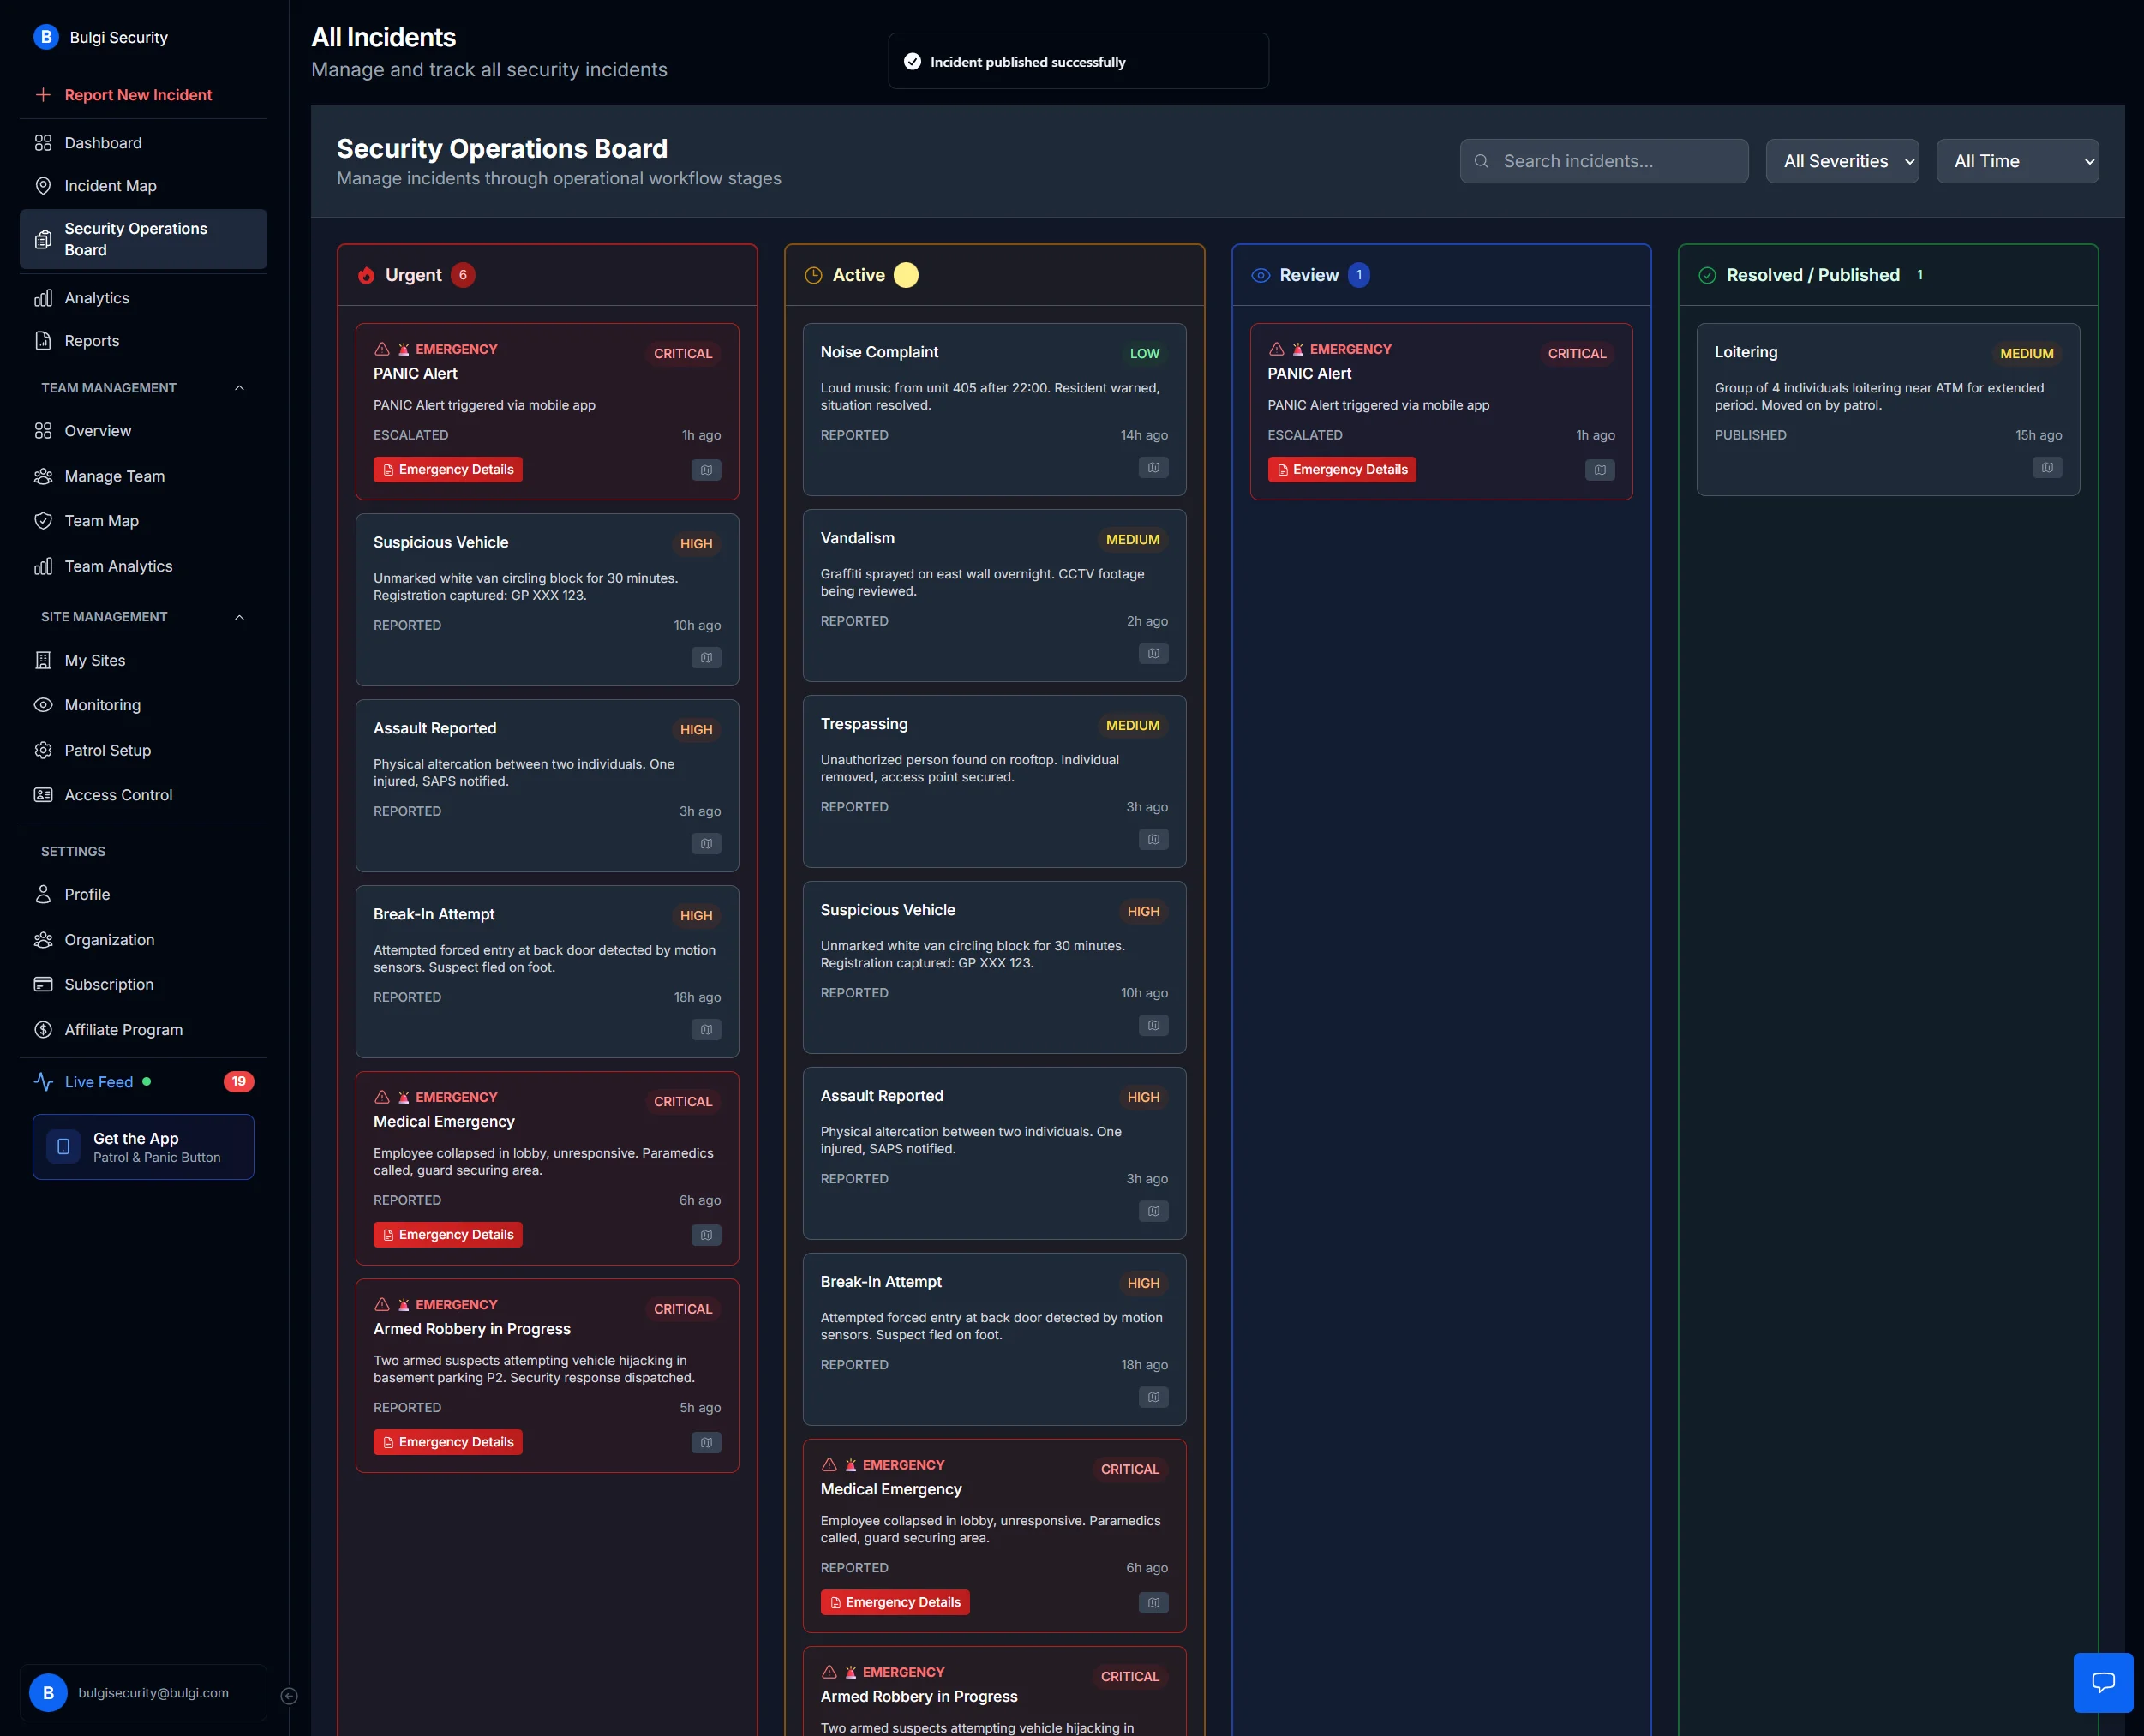Select the Incident Map pin icon in sidebar
The width and height of the screenshot is (2144, 1736).
(x=43, y=186)
